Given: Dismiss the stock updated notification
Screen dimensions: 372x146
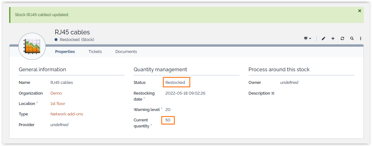Looking at the screenshot, I should click(x=359, y=11).
